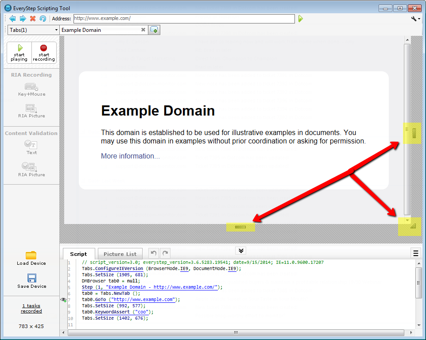Click the bottom-edge viewport resize handle
The width and height of the screenshot is (426, 340).
pyautogui.click(x=240, y=227)
